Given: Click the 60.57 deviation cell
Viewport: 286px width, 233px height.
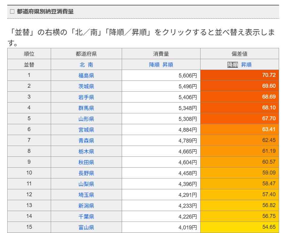Looking at the screenshot, I should (239, 162).
